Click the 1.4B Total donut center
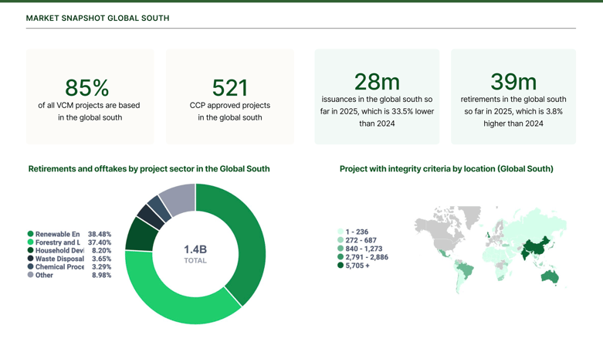The width and height of the screenshot is (603, 342). pos(195,253)
